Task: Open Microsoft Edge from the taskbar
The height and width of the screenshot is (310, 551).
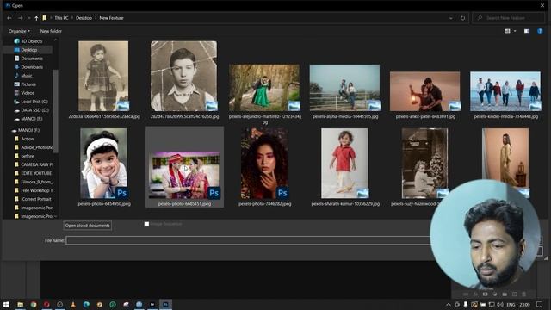Action: tap(86, 304)
